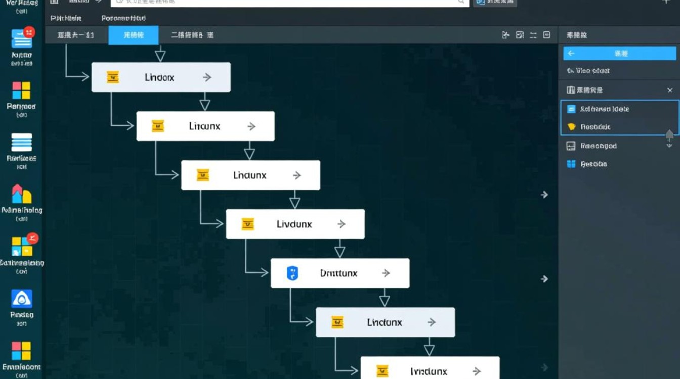Screen dimensions: 680x379
Task: Open the export icon at the canvas toolbar right
Action: point(505,35)
